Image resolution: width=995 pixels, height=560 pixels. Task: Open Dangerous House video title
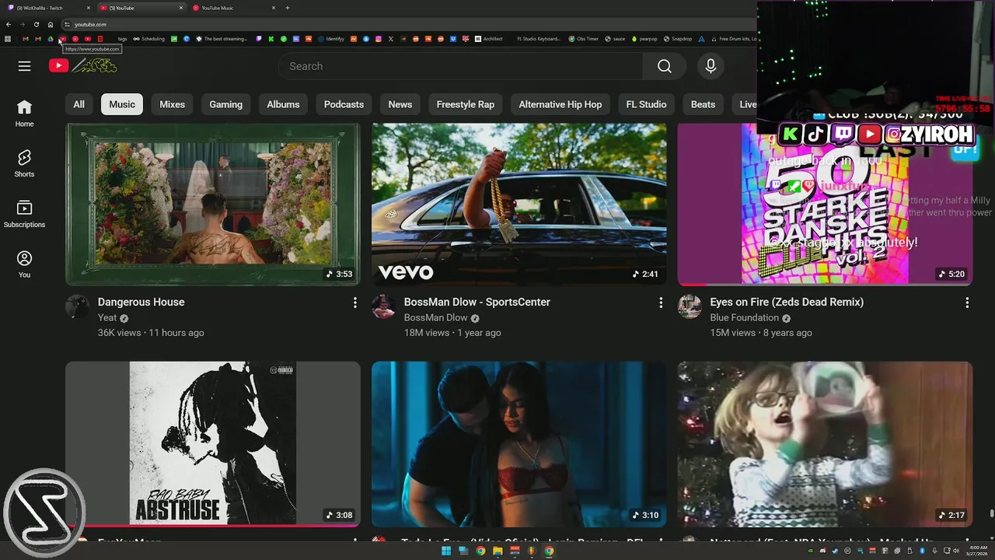[141, 302]
